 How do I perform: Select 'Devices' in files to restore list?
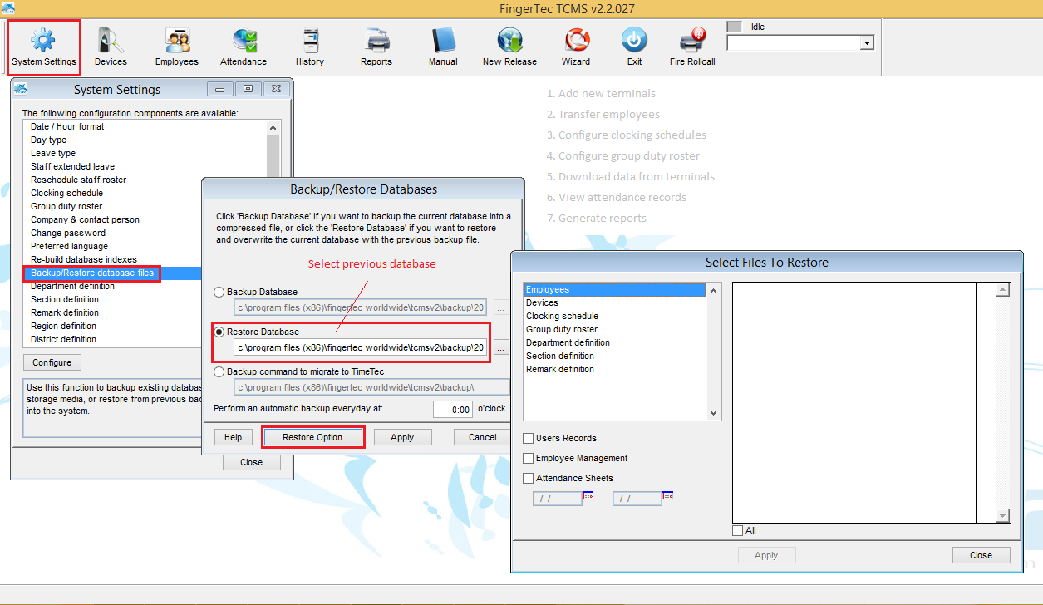click(542, 302)
